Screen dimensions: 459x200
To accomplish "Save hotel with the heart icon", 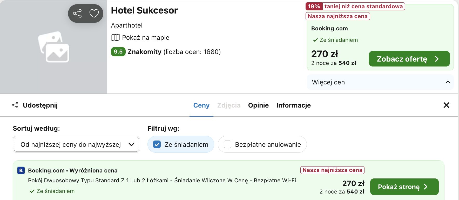I will pyautogui.click(x=94, y=13).
